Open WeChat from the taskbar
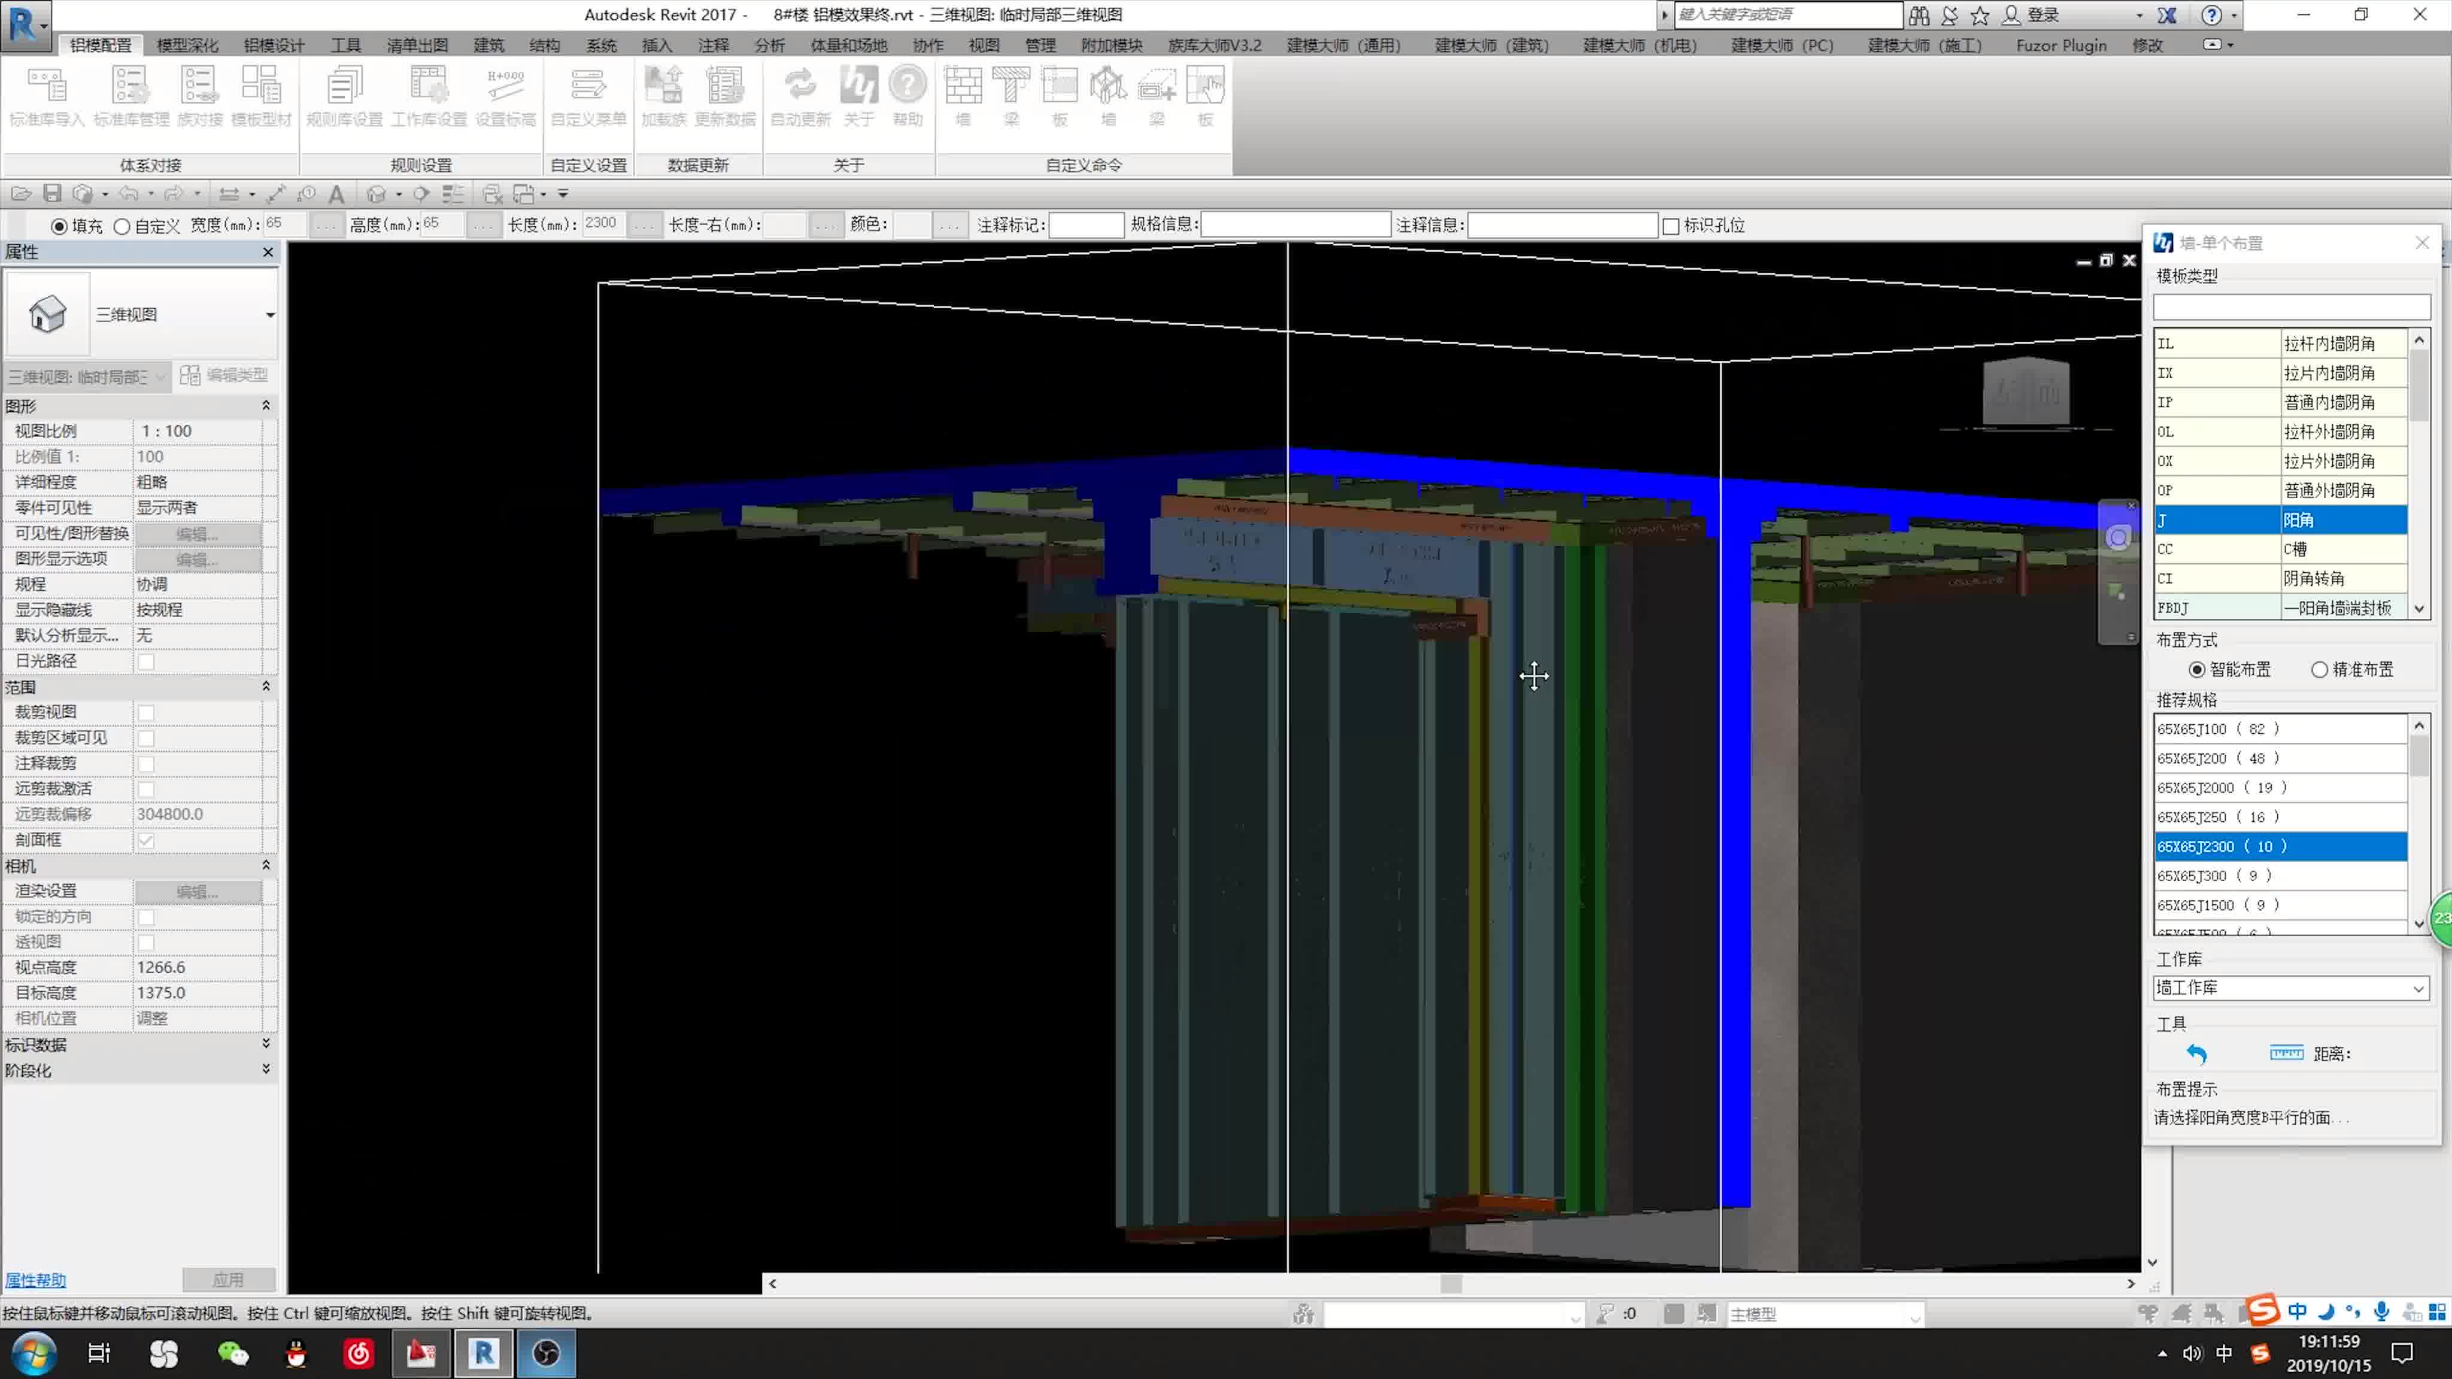 (x=232, y=1353)
